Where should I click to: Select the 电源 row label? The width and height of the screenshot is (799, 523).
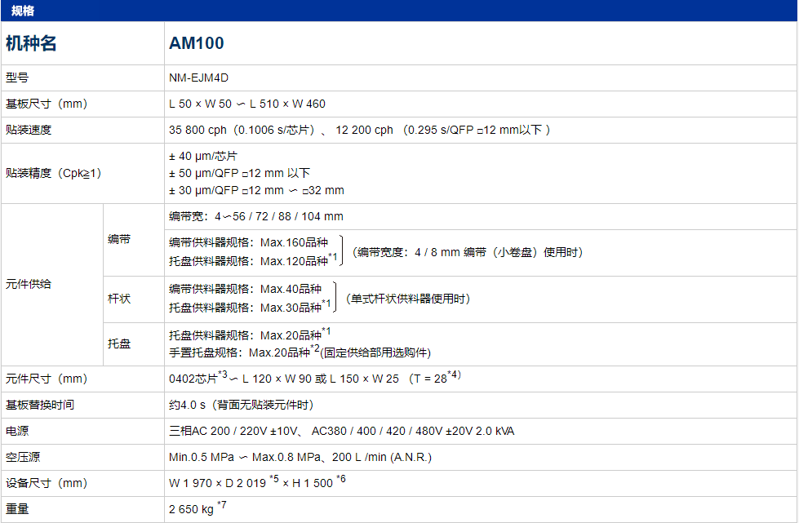click(17, 431)
